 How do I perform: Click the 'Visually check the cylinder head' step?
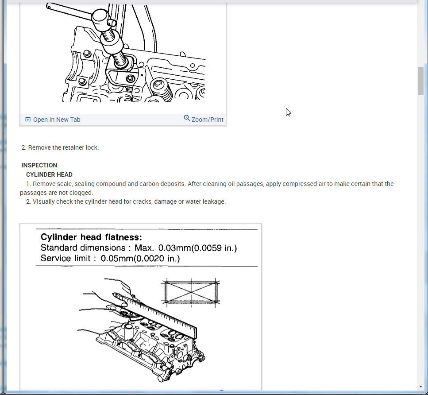(x=126, y=201)
